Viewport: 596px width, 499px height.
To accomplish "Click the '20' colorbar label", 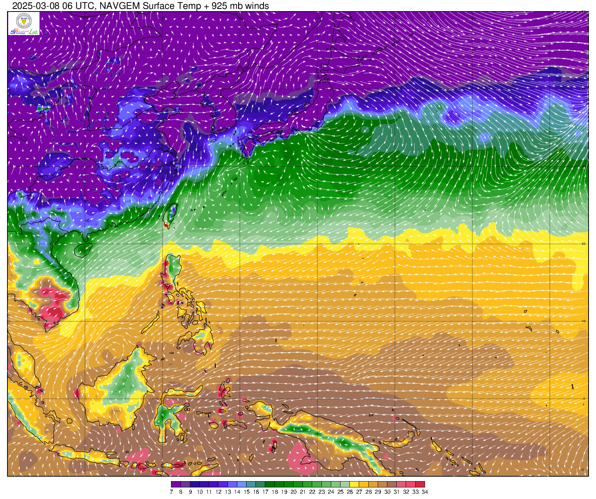I will point(294,492).
